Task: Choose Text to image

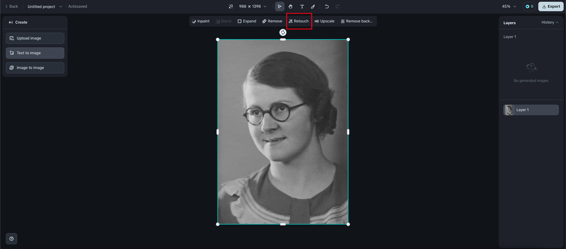Action: (x=35, y=53)
